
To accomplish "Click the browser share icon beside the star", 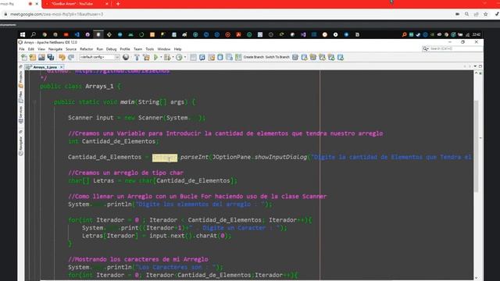I will pyautogui.click(x=476, y=14).
